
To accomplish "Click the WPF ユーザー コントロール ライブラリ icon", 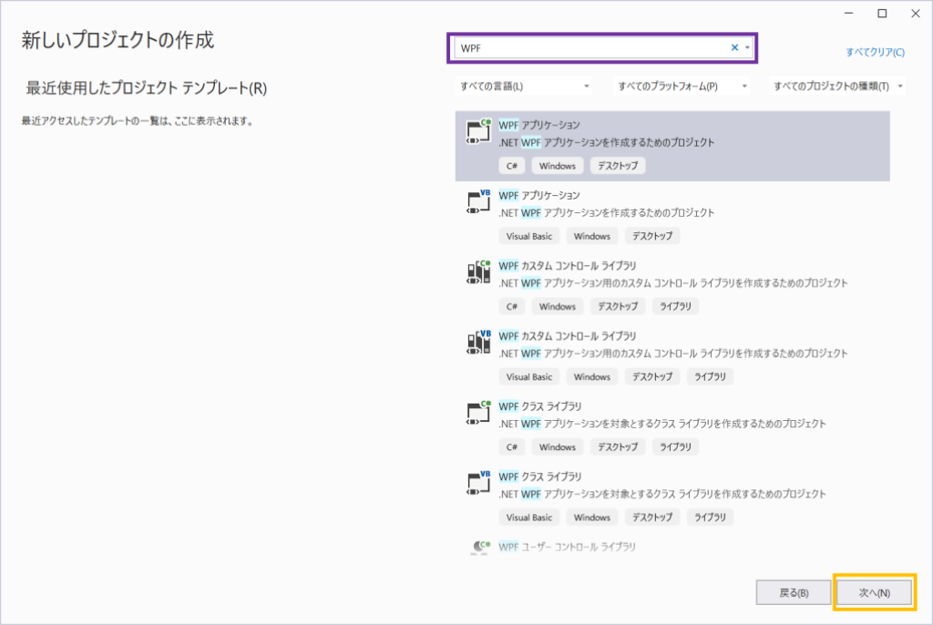I will click(x=479, y=547).
